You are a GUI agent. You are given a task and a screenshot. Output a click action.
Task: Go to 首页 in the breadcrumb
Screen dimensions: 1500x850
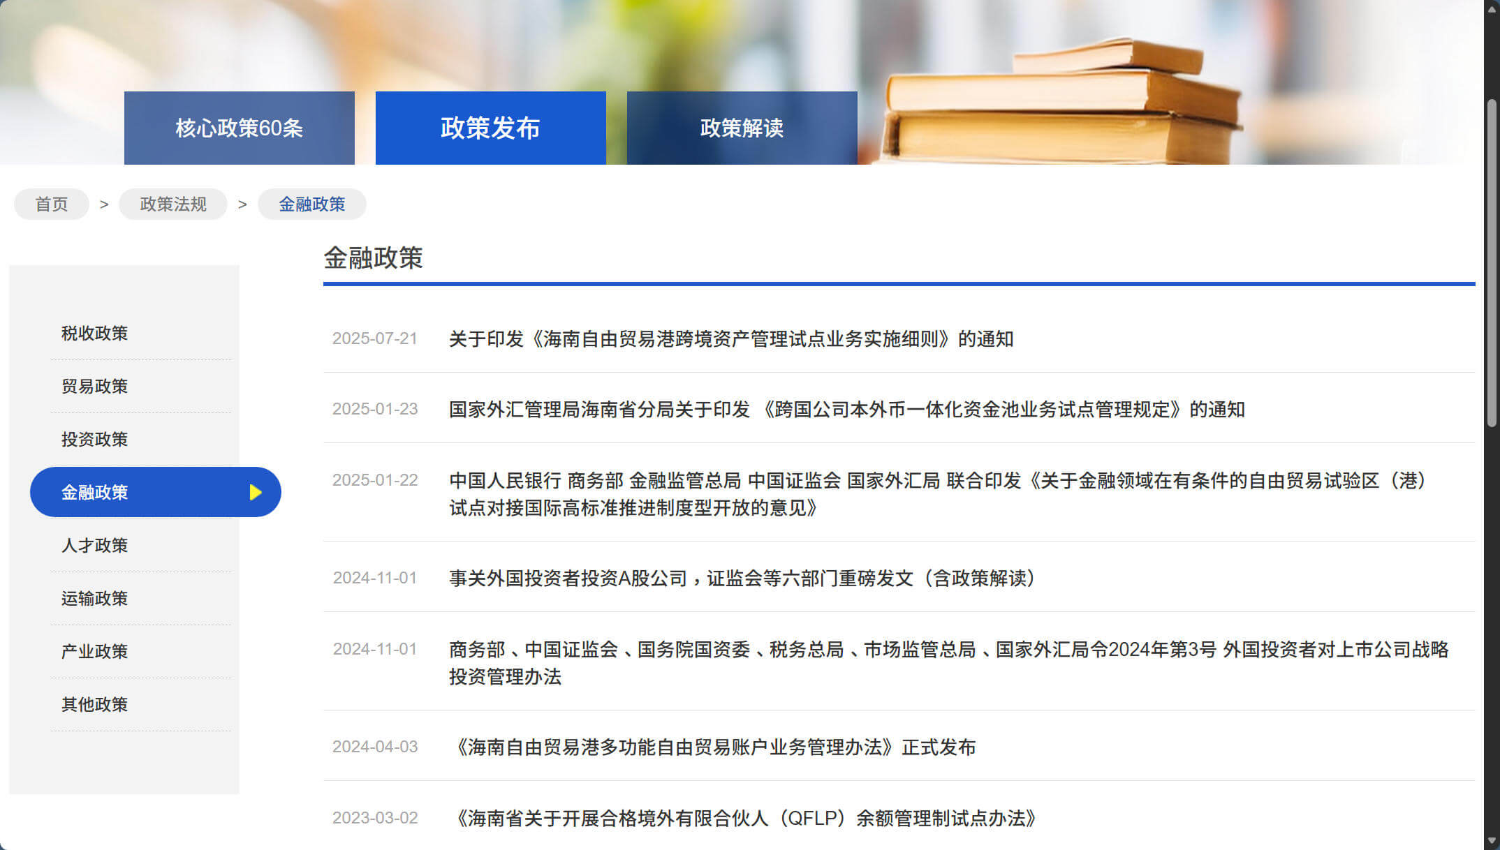pos(52,204)
